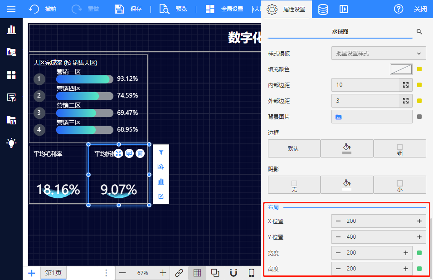Open the 填充颜色 color swatch
The width and height of the screenshot is (433, 280).
pyautogui.click(x=401, y=69)
